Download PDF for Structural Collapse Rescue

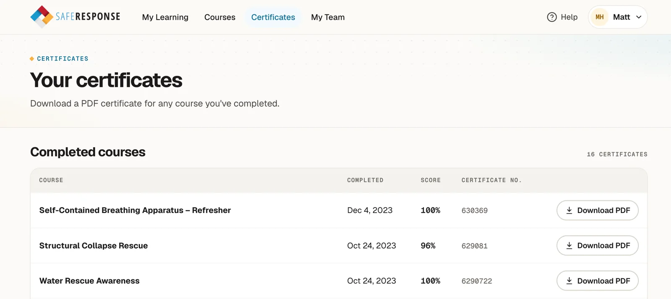point(597,245)
